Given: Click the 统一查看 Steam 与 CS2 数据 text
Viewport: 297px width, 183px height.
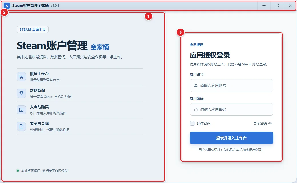Looking at the screenshot, I should 51,97.
